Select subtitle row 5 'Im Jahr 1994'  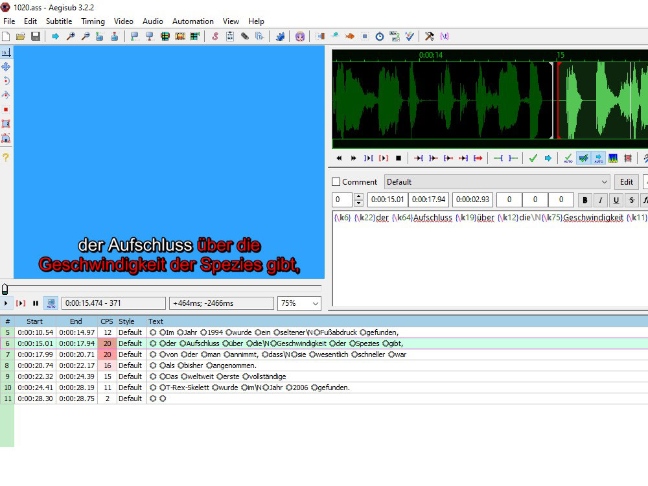point(324,332)
